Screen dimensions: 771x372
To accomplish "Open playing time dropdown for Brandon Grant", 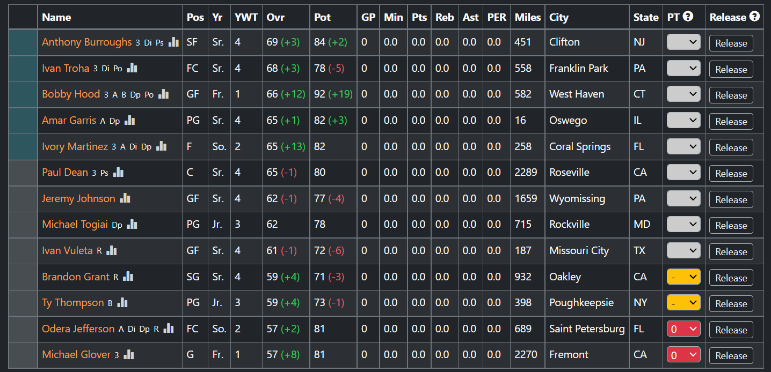I will (x=683, y=277).
